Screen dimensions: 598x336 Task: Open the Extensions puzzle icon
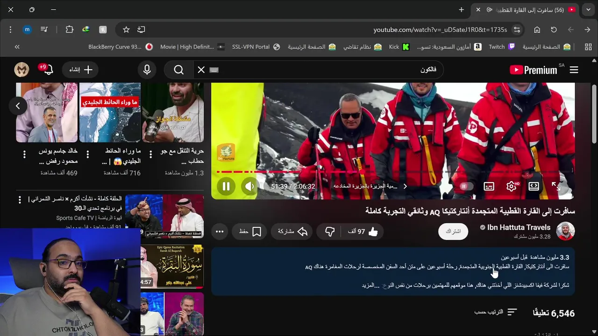[69, 29]
